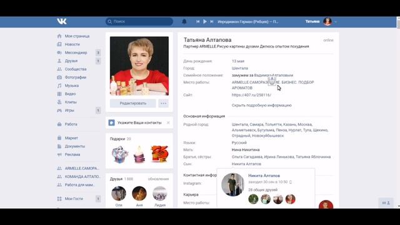Open Фотографии section
400x225 pixels.
(x=76, y=77)
